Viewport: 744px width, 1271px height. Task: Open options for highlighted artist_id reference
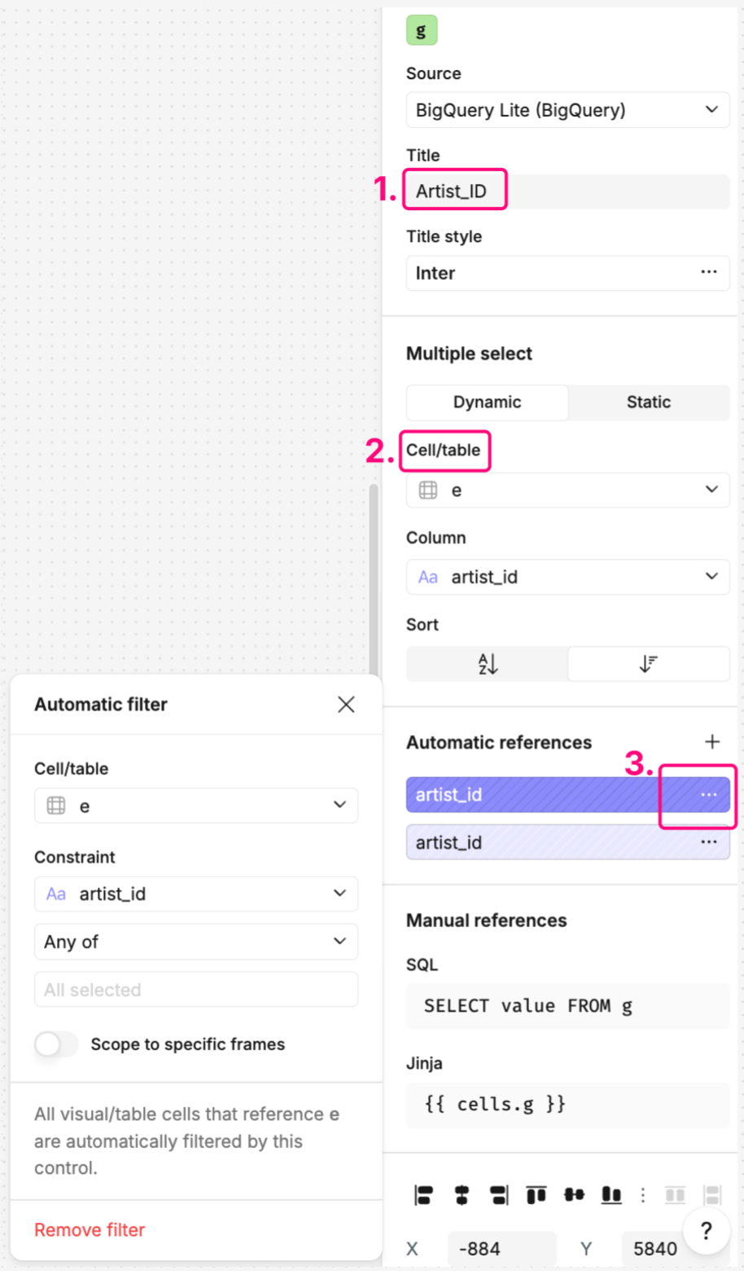[709, 794]
